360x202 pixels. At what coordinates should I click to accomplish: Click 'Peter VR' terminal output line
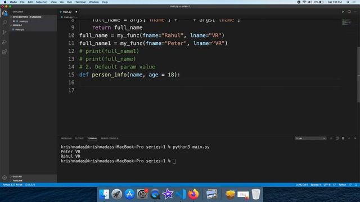(70, 151)
